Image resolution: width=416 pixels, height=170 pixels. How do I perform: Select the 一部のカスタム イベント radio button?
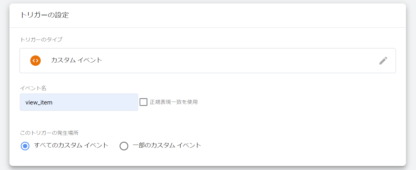pos(124,146)
